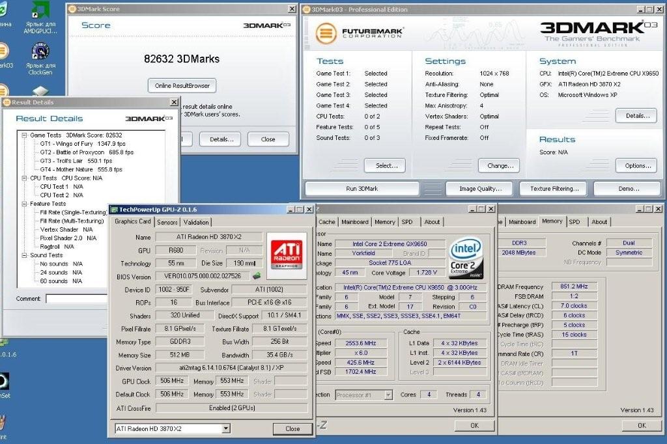Click the GPU-Z title bar icon
667x444 pixels.
point(114,210)
